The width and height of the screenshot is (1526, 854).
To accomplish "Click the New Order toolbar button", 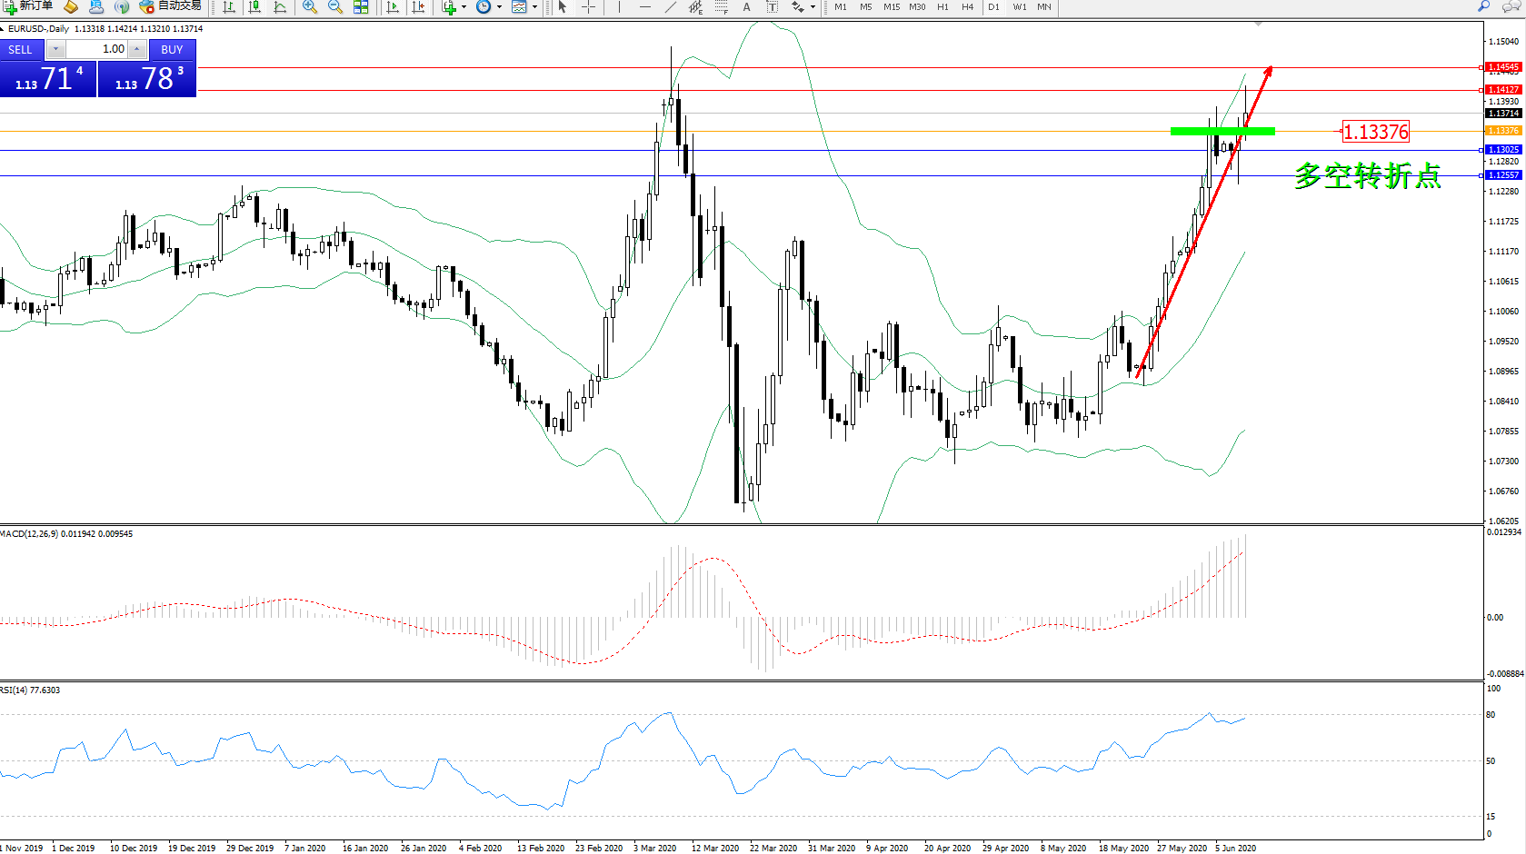I will (27, 6).
